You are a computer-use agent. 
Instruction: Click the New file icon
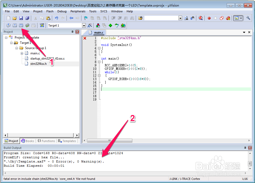click(8, 18)
